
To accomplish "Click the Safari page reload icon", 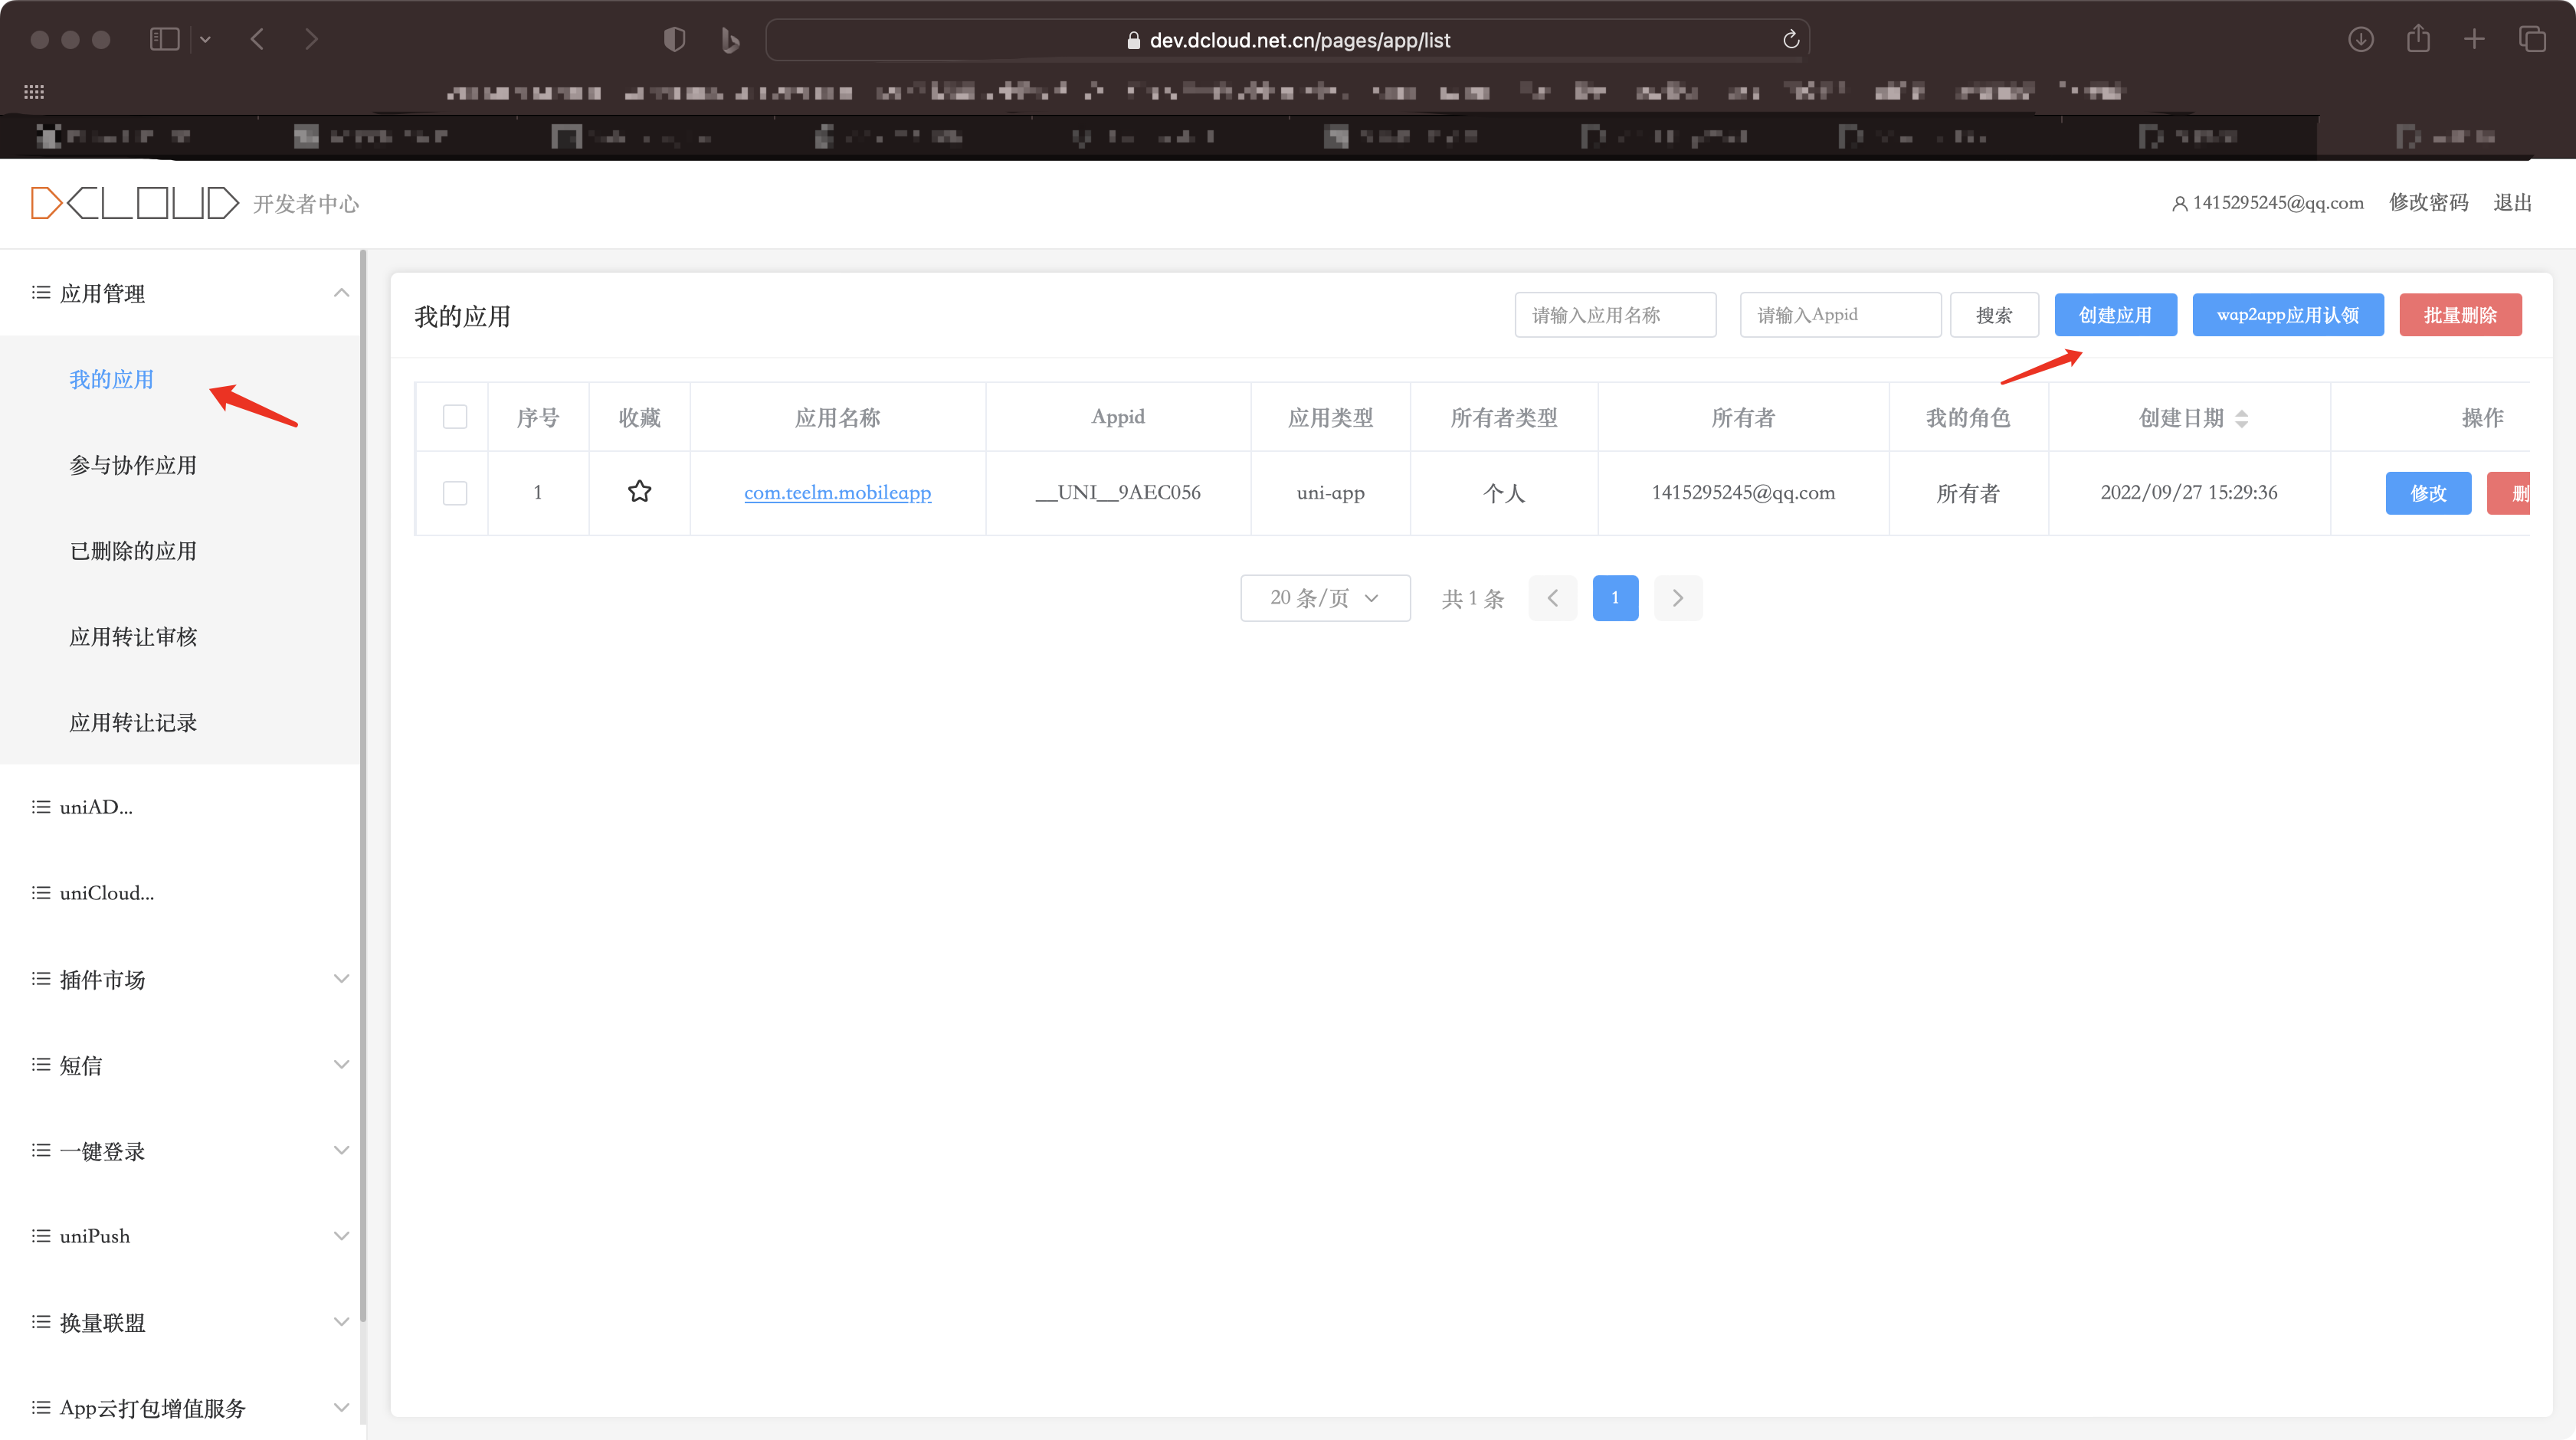I will (x=1790, y=40).
